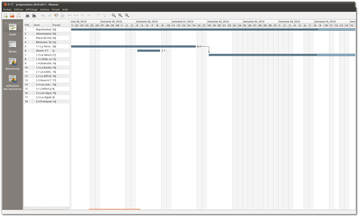Image resolution: width=359 pixels, height=217 pixels.
Task: Click the Unindent task toolbar icon
Action: tap(89, 15)
